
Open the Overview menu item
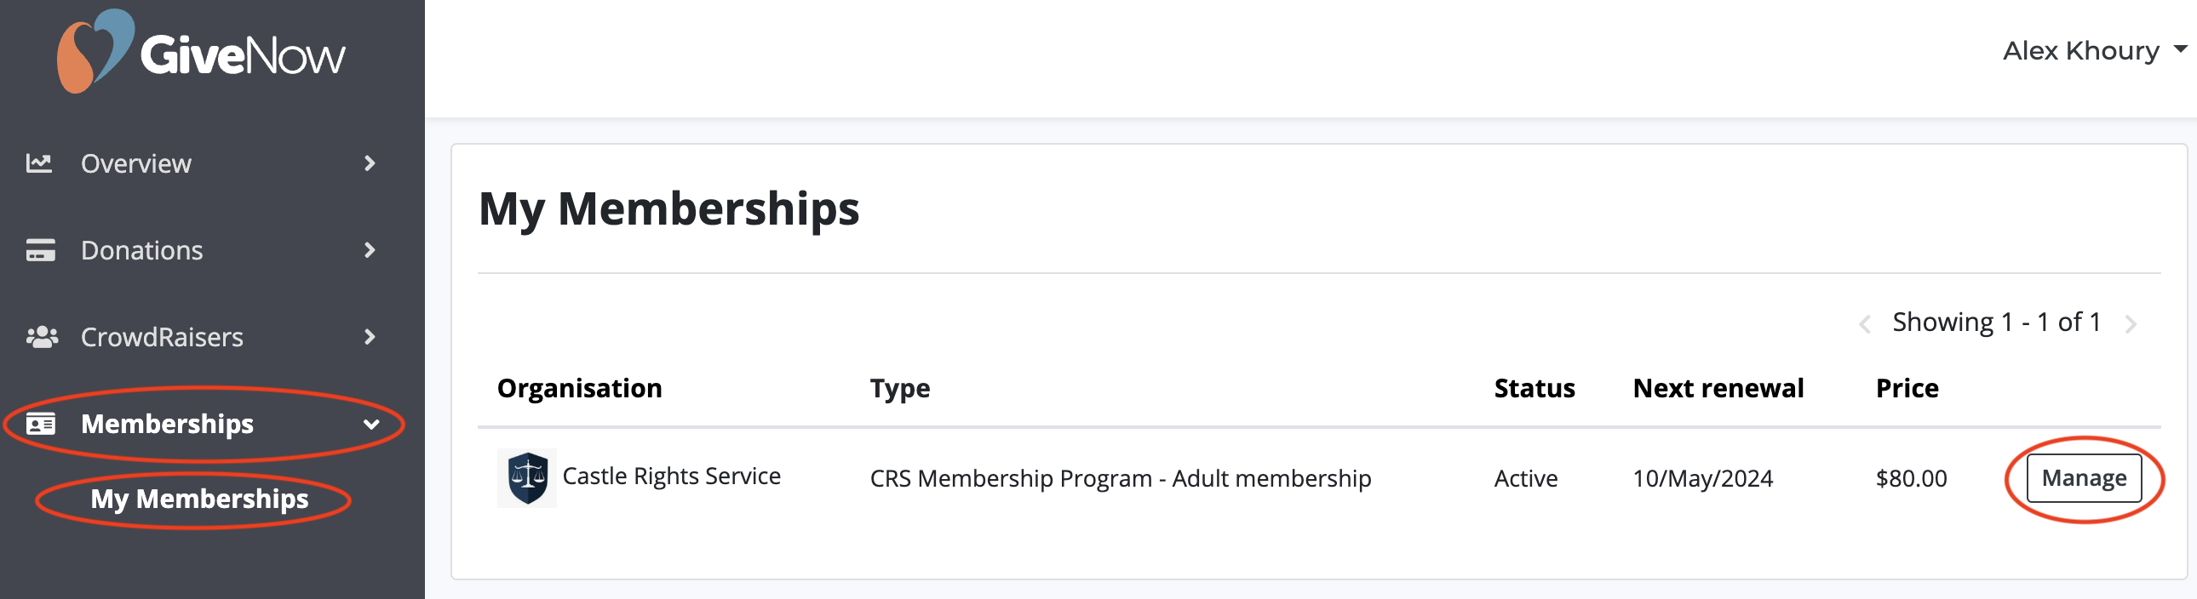[x=203, y=163]
